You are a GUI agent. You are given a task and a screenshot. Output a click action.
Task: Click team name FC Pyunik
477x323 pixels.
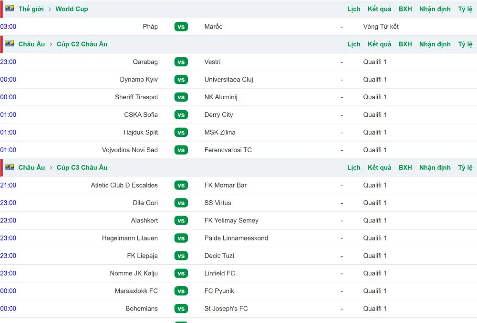(x=219, y=292)
